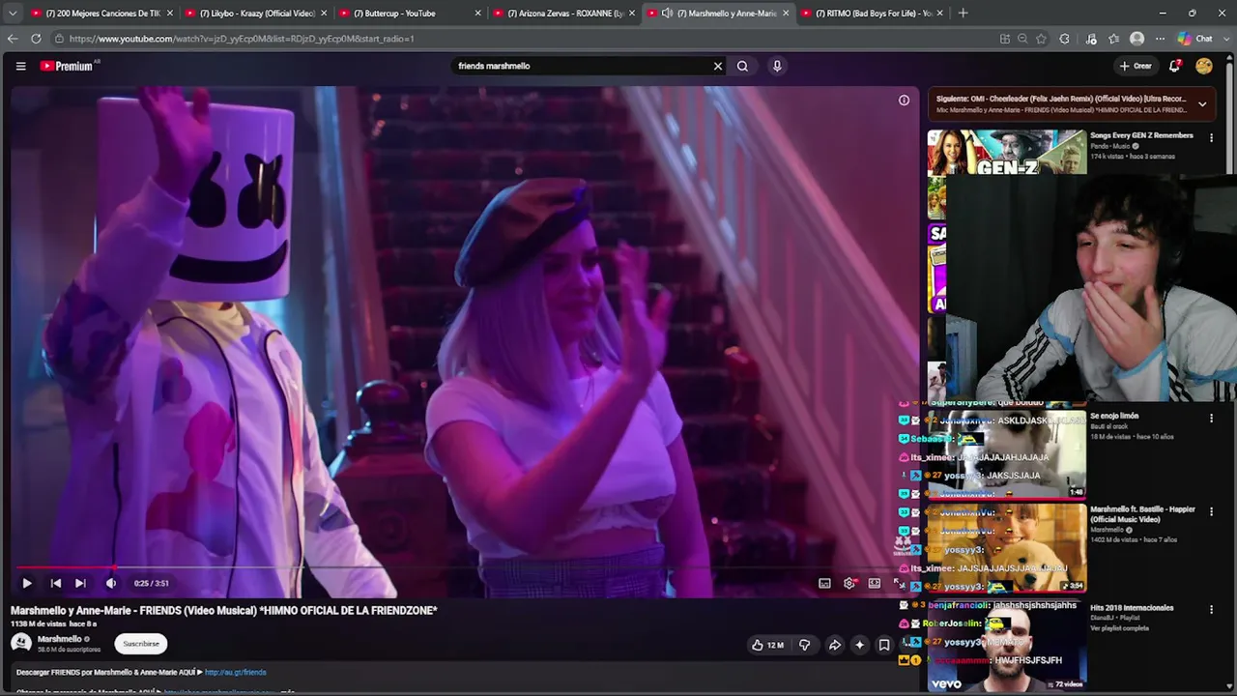Mute the video player volume

click(x=110, y=583)
